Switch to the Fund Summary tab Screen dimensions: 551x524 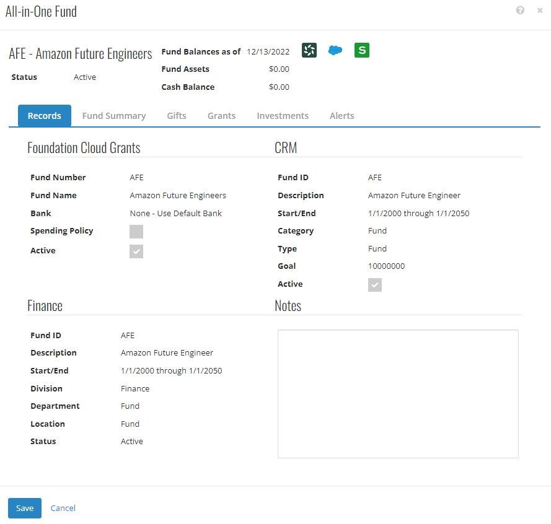pyautogui.click(x=114, y=116)
